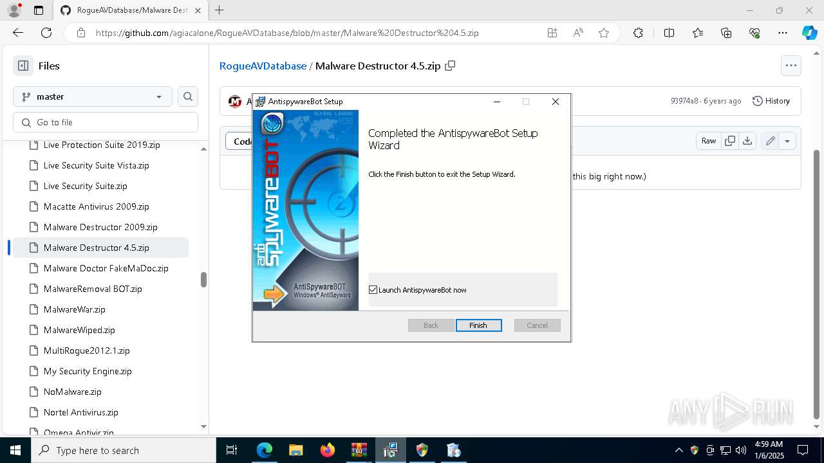Viewport: 824px width, 463px height.
Task: Show hidden tray icons chevron
Action: pyautogui.click(x=679, y=450)
